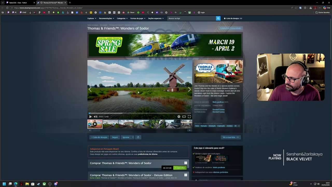The width and height of the screenshot is (332, 187).
Task: Reload the page
Action: coord(7,8)
